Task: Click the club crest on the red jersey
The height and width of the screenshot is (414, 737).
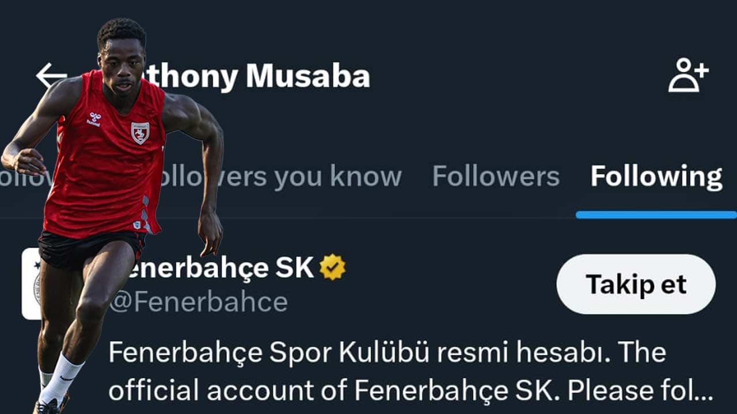Action: click(140, 133)
